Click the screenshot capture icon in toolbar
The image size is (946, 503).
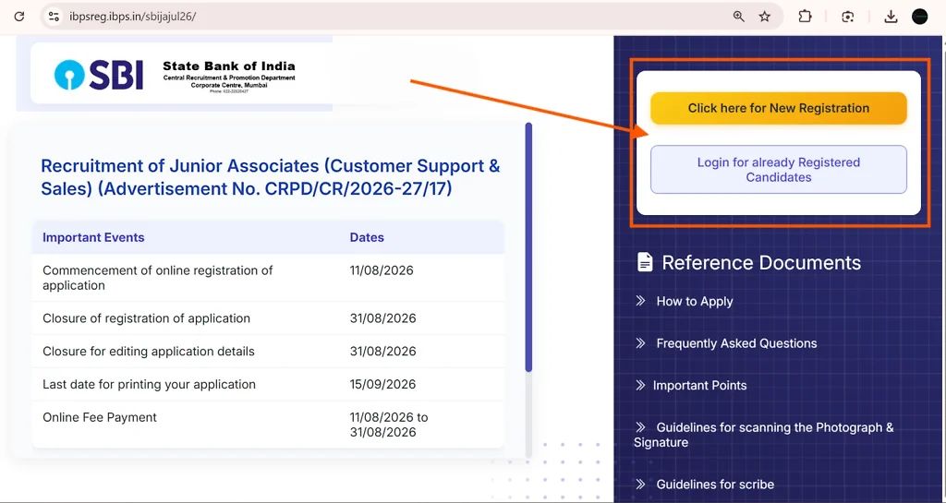click(848, 17)
